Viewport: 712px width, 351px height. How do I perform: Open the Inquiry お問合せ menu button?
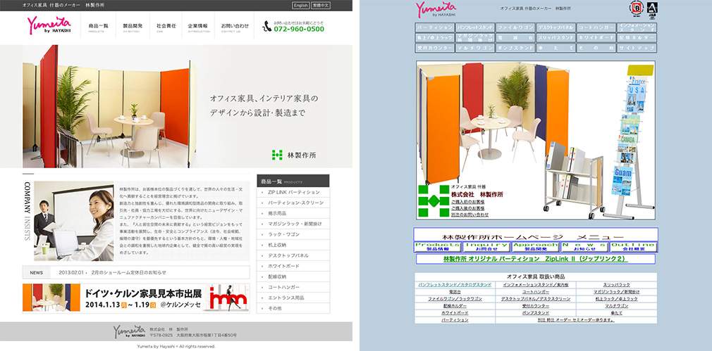click(x=486, y=247)
